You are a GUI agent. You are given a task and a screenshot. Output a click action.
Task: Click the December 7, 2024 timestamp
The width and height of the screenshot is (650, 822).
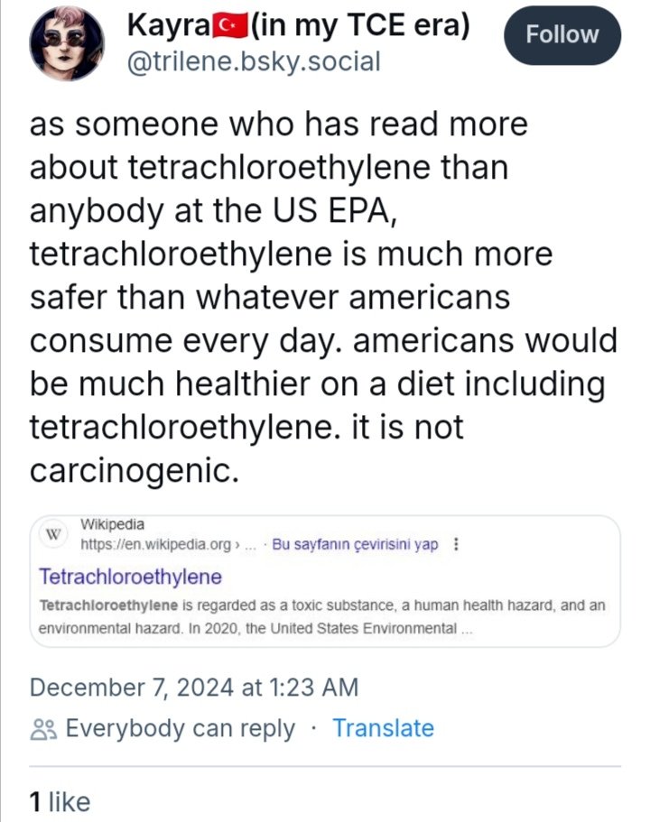coord(193,688)
